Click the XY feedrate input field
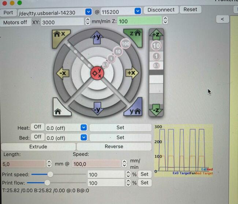The width and height of the screenshot is (238, 204). tap(62, 22)
